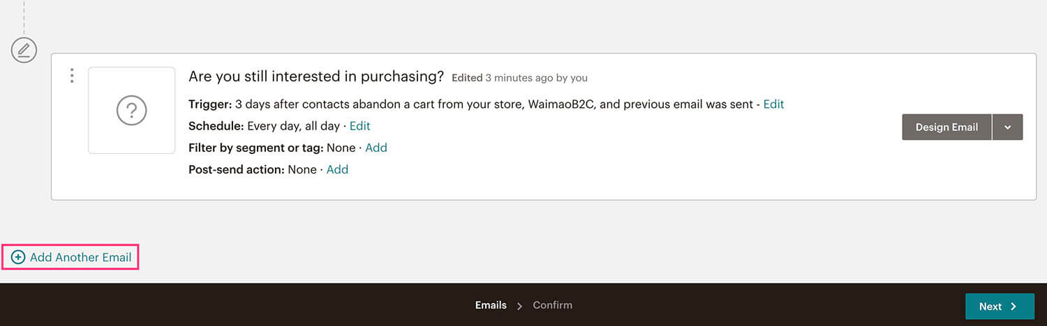Viewport: 1047px width, 326px height.
Task: Go to the Confirm step in the bottom bar
Action: (552, 305)
